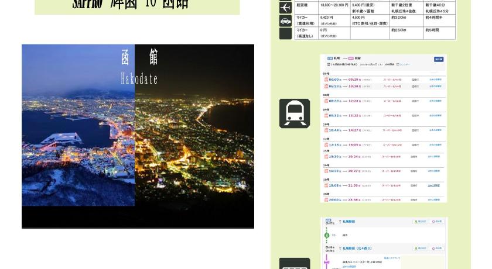Select the 10:44 to 14:27 train row
This screenshot has height=269, width=492.
coord(384,130)
